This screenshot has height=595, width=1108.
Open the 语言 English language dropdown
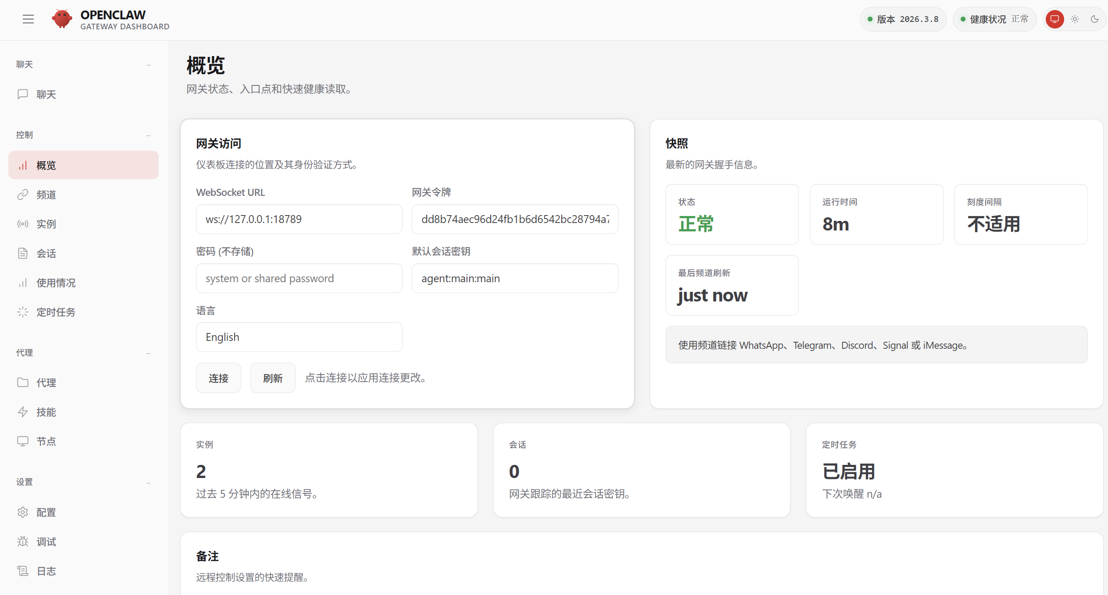(x=299, y=337)
